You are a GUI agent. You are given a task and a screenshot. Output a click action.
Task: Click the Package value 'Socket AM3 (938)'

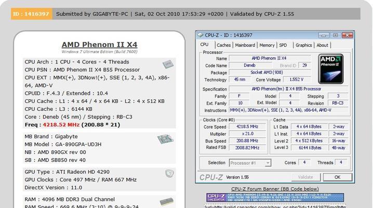(270, 72)
